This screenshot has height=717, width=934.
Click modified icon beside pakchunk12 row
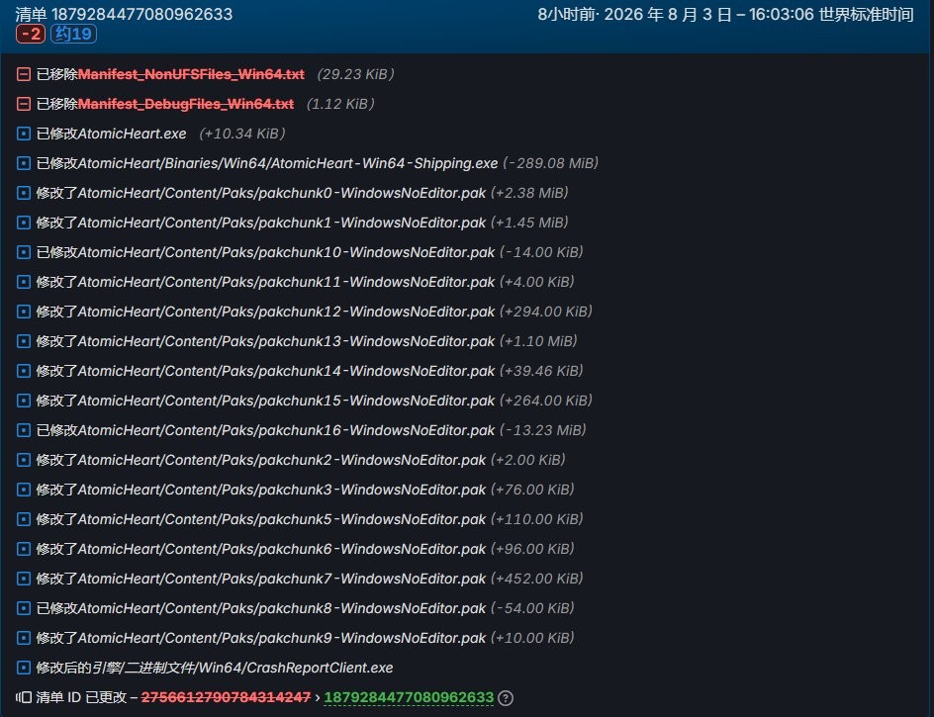(x=23, y=312)
